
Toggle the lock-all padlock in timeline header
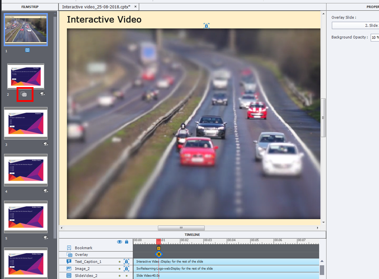point(127,242)
